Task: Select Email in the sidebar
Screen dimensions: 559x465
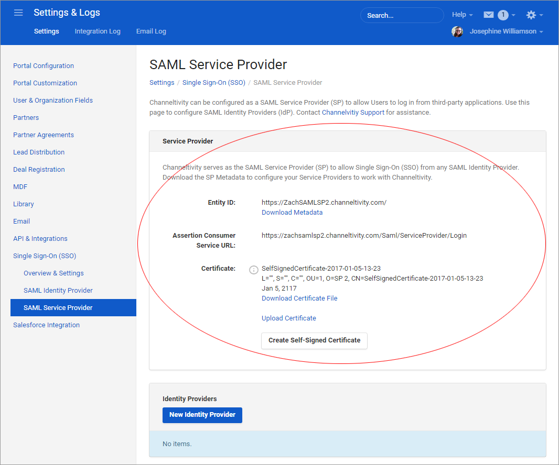Action: 21,221
